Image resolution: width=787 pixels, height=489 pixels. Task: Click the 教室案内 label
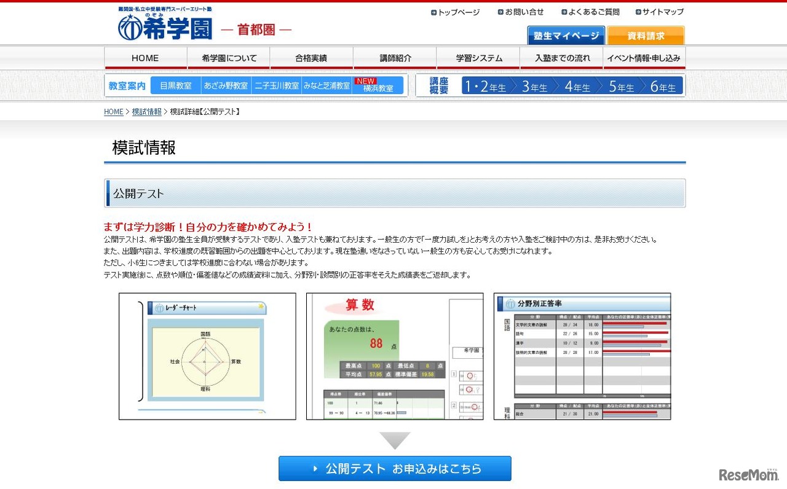[127, 86]
